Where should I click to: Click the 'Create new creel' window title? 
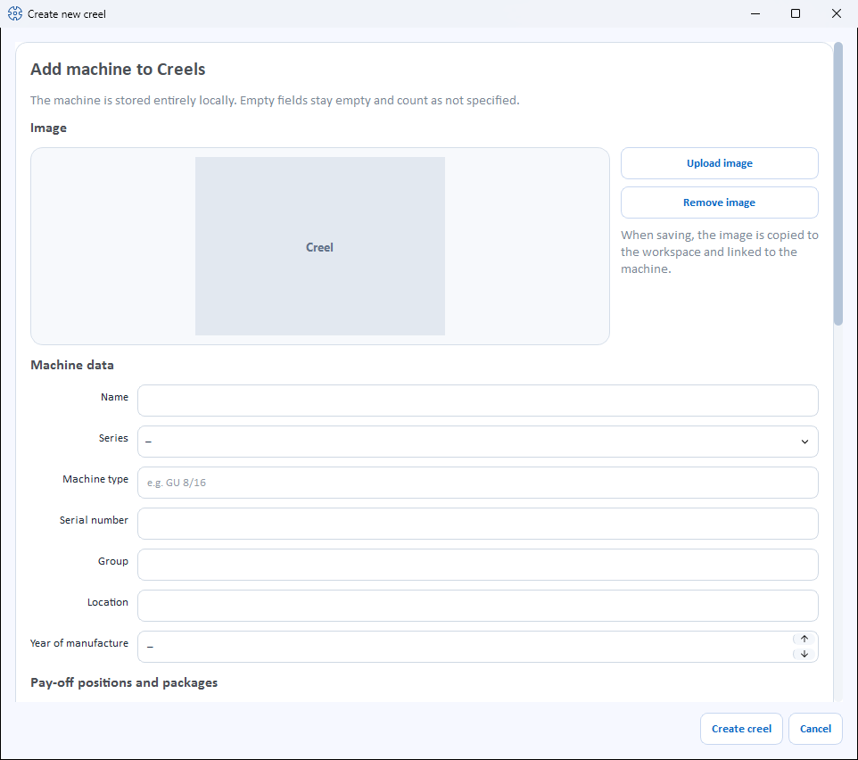point(67,14)
